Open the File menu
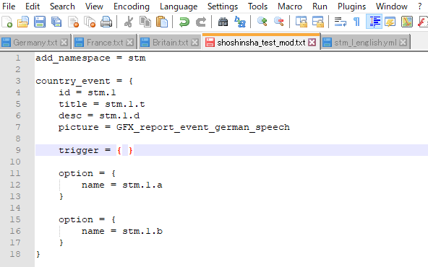The width and height of the screenshot is (428, 267). click(x=9, y=6)
